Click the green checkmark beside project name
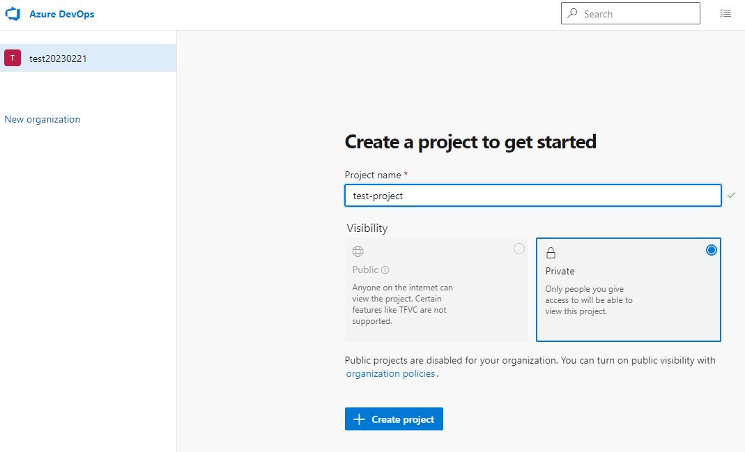The image size is (745, 452). [x=731, y=195]
